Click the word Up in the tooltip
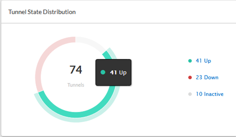Image resolution: width=236 pixels, height=137 pixels. 123,72
